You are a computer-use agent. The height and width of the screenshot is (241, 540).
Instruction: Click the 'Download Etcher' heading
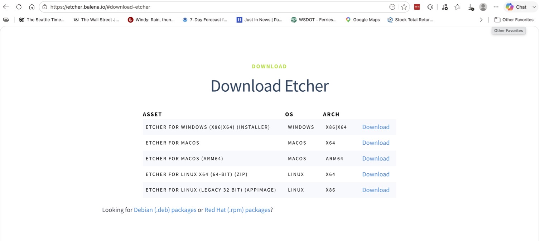pyautogui.click(x=270, y=86)
